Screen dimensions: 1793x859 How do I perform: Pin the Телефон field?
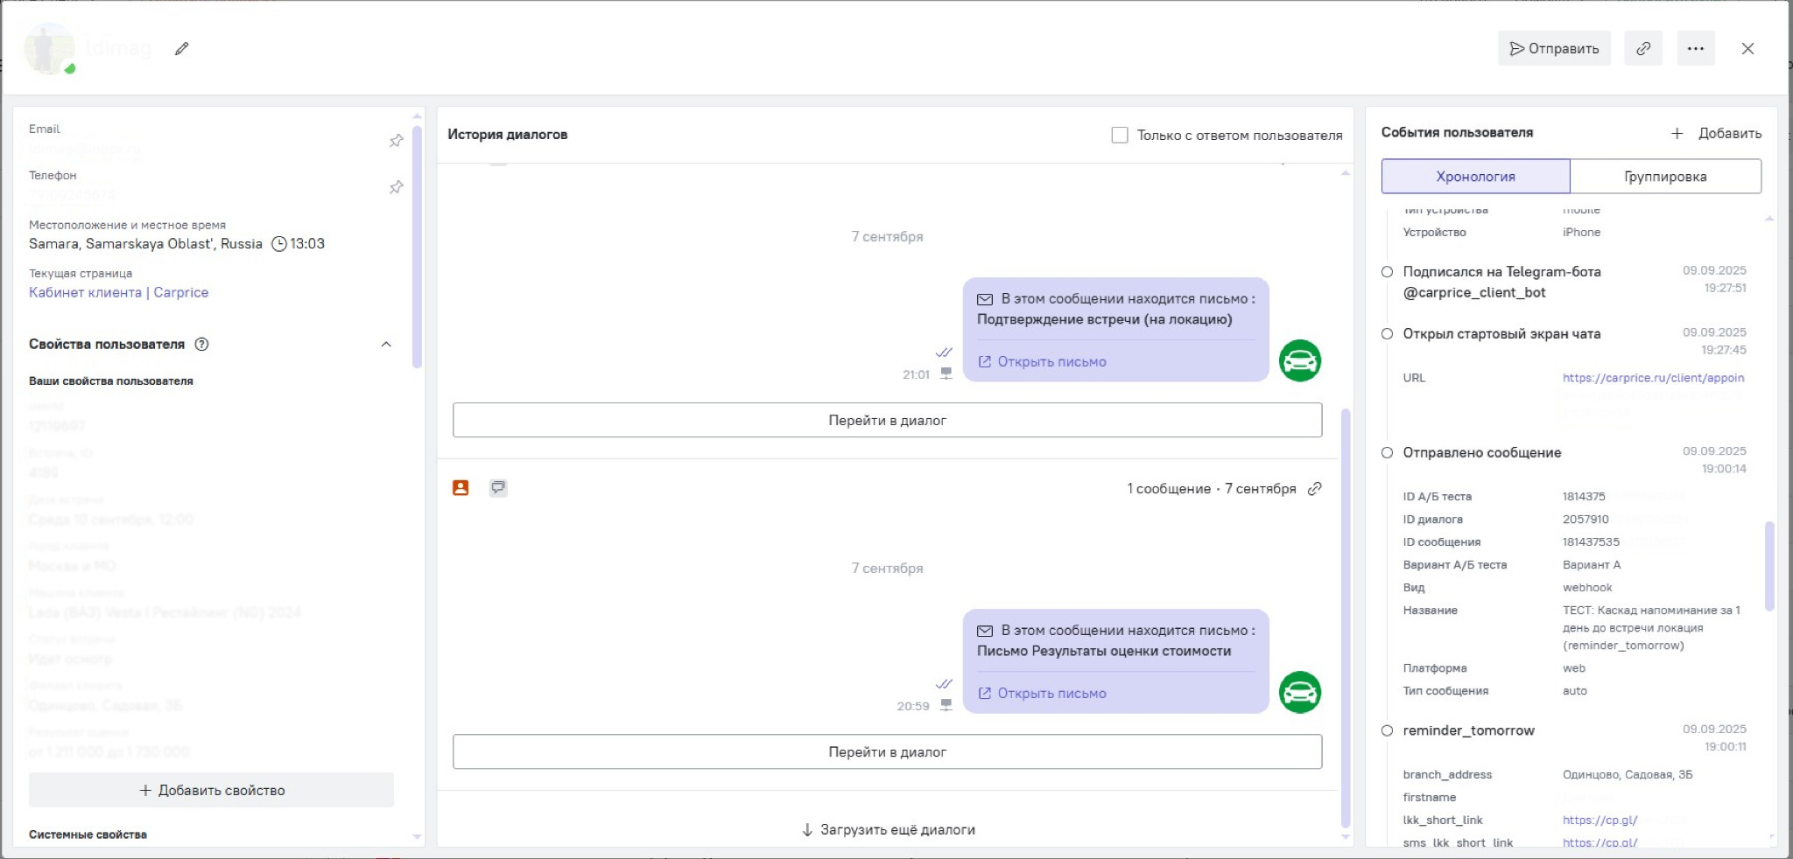(397, 187)
